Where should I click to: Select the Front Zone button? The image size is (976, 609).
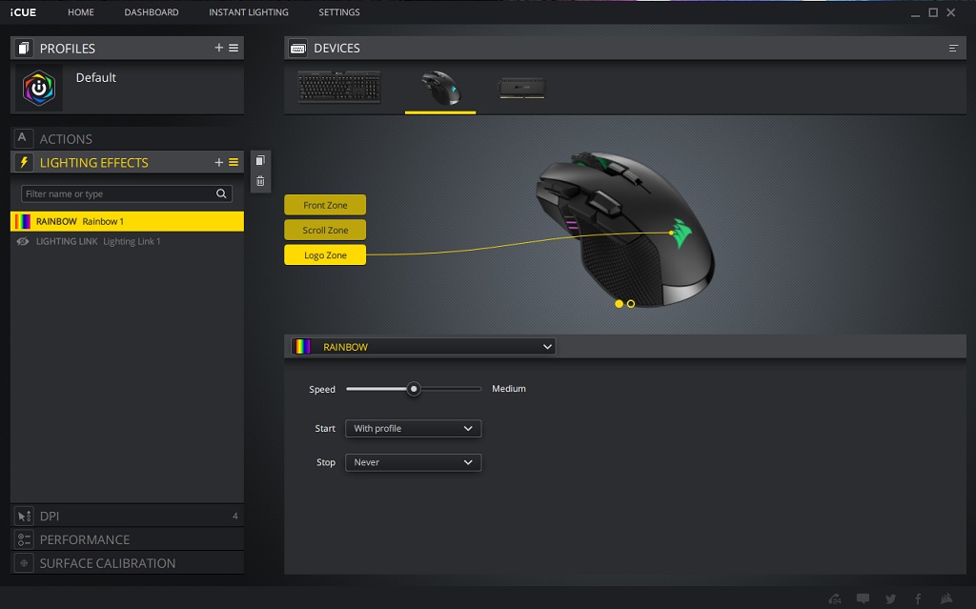coord(325,205)
